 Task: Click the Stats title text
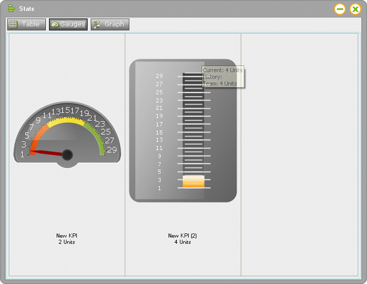[27, 9]
